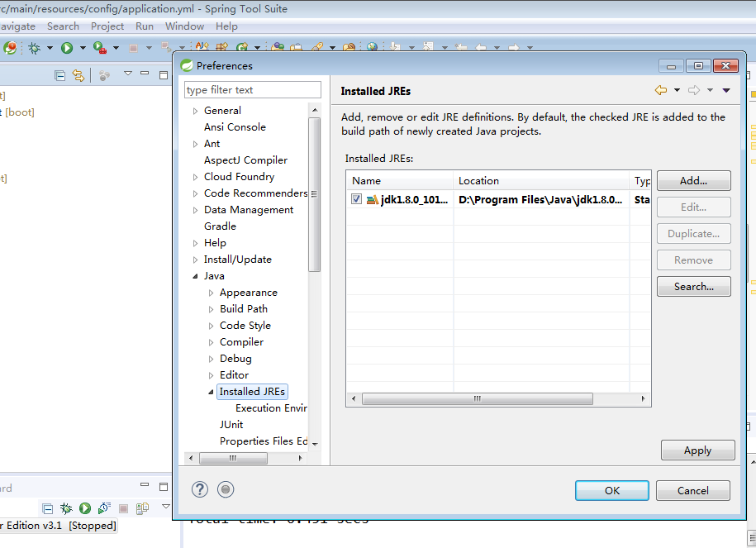Collapse the Java preferences node
The height and width of the screenshot is (548, 756).
tap(195, 276)
